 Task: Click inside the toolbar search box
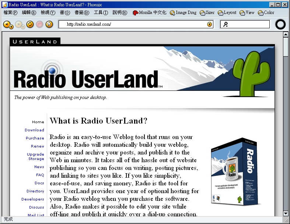pos(245,24)
